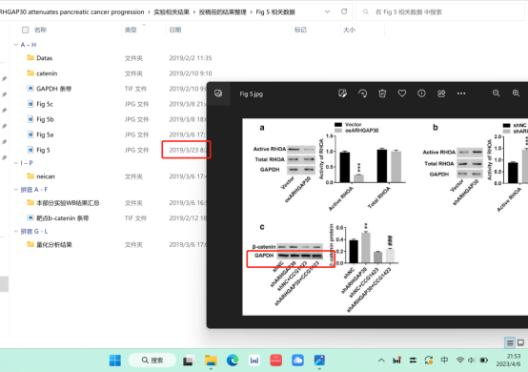The image size is (528, 372).
Task: Rotate the Fig 5.jpg image
Action: coord(363,93)
